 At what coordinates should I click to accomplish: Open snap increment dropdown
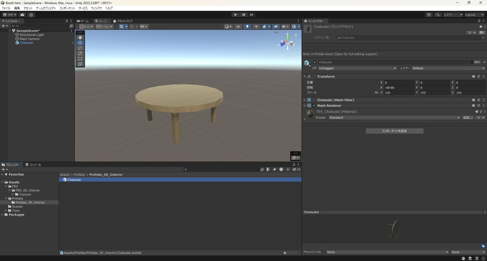click(x=144, y=27)
